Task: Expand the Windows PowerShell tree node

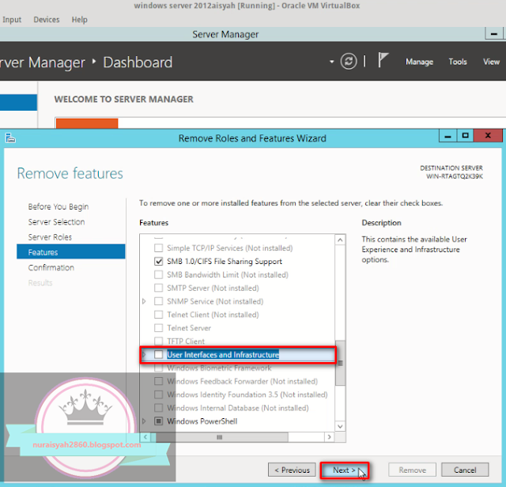Action: click(144, 421)
